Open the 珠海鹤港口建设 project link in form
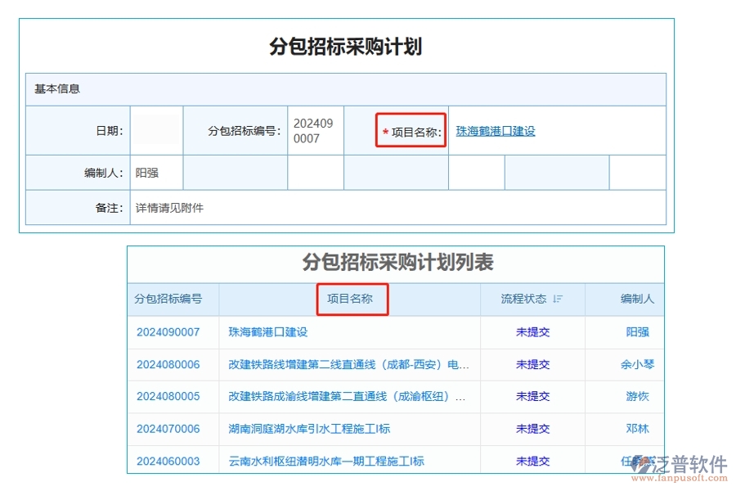 [x=494, y=129]
